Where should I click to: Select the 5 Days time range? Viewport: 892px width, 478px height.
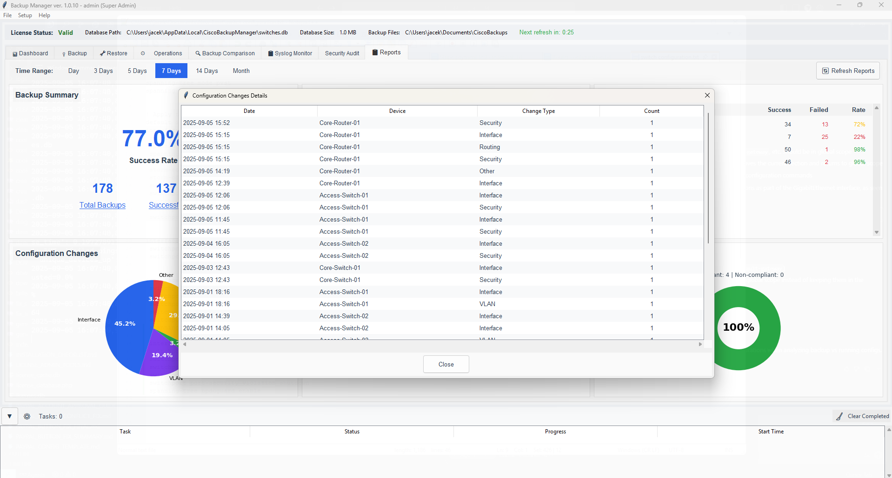click(x=137, y=71)
